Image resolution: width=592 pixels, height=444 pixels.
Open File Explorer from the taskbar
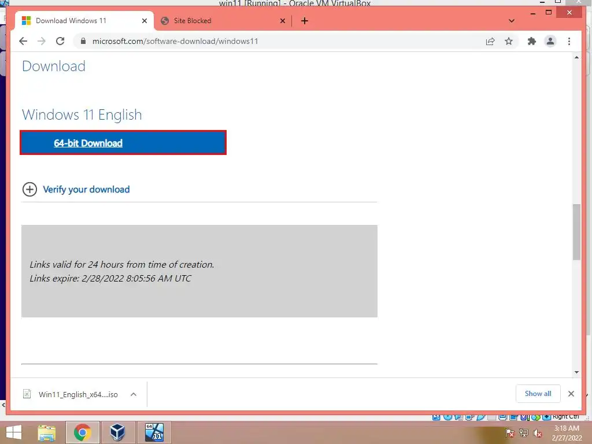click(x=47, y=432)
